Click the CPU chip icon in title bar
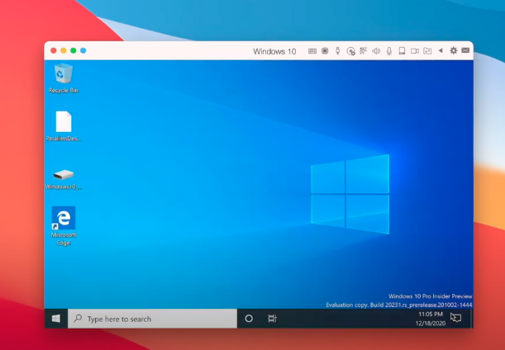 [x=325, y=51]
